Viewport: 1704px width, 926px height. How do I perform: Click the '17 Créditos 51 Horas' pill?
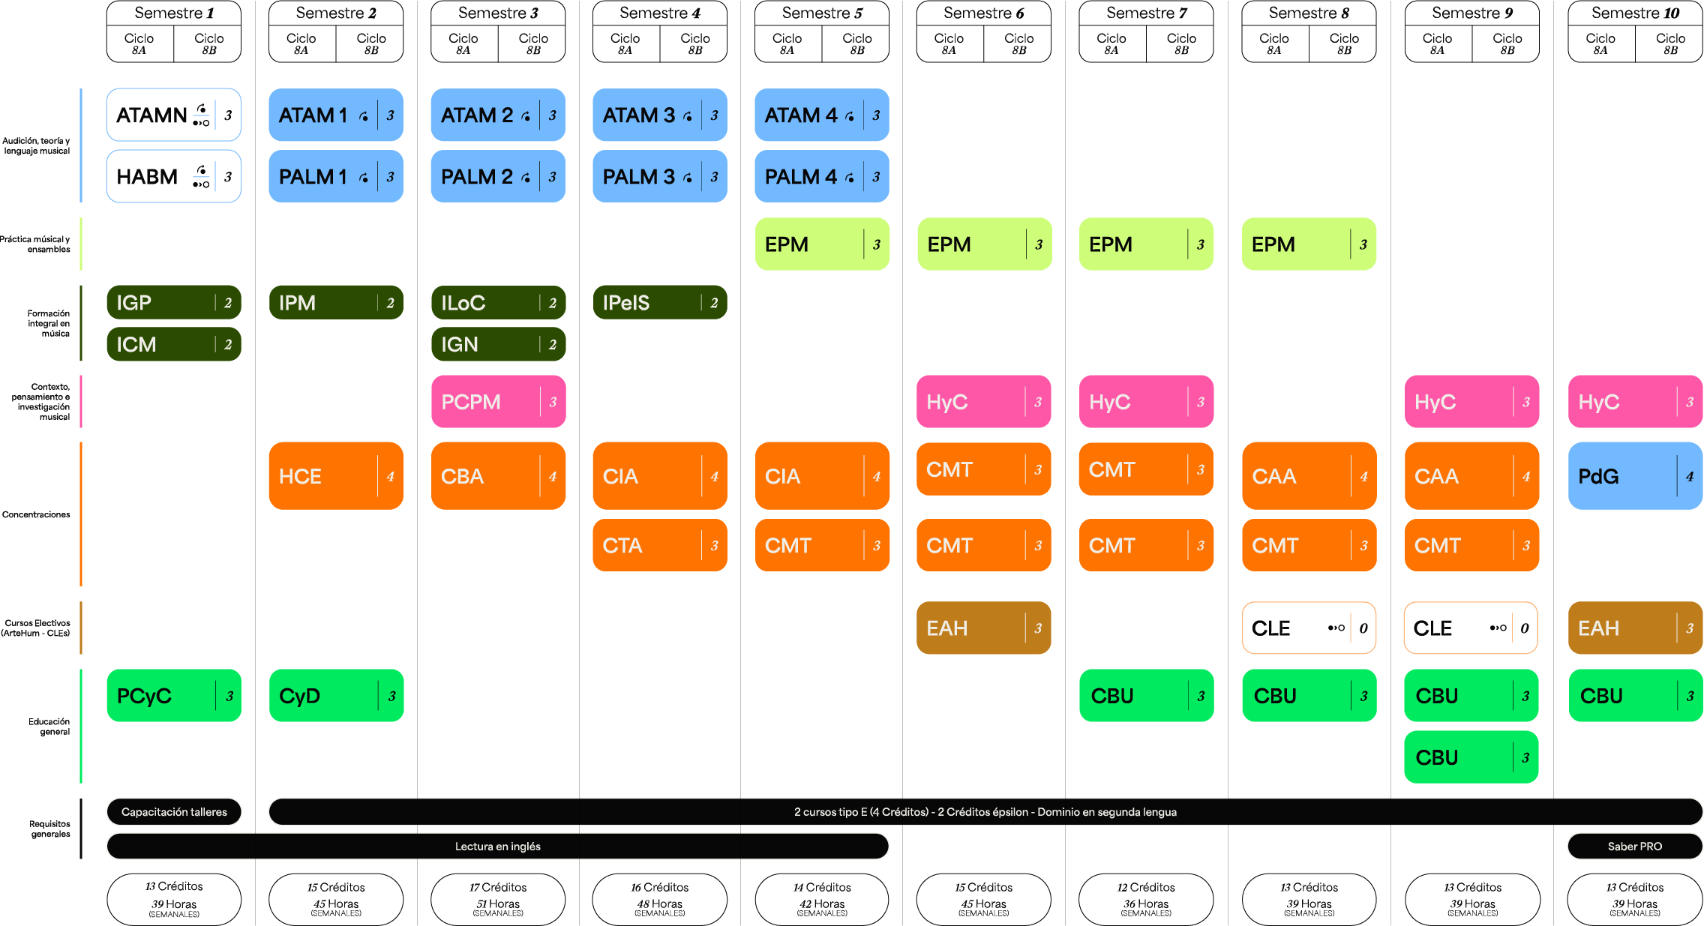click(x=498, y=900)
